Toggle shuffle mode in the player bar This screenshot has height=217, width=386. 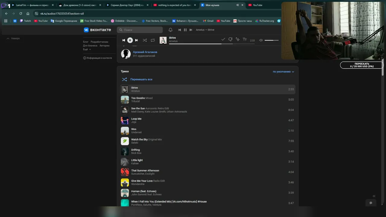[145, 40]
